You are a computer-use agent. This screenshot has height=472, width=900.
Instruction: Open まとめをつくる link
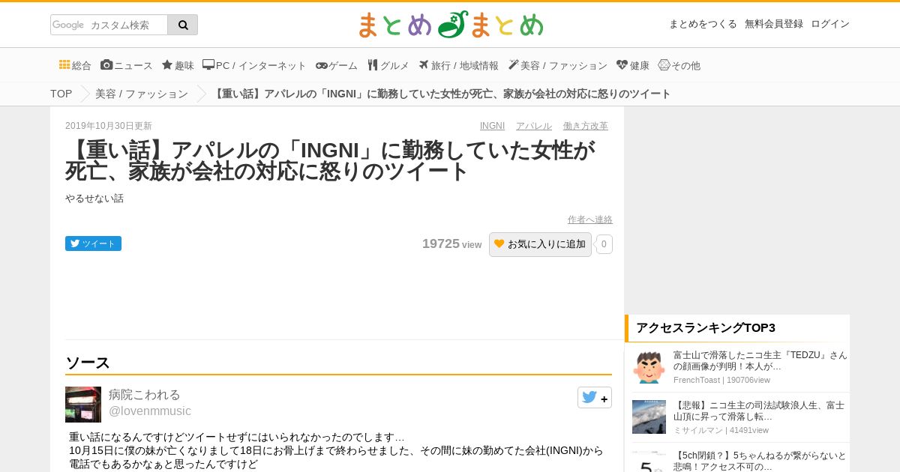[x=703, y=24]
